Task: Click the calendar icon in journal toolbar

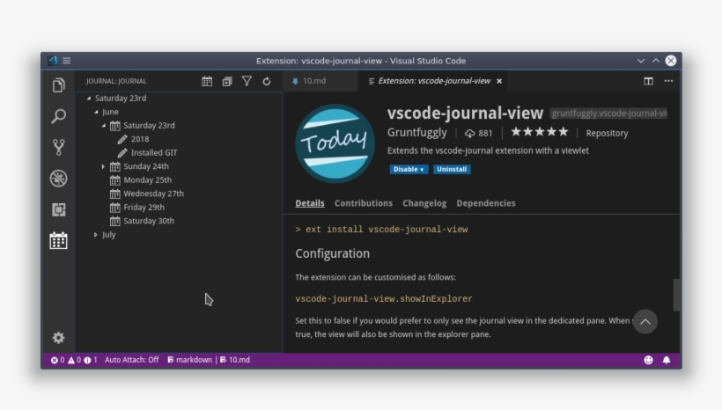Action: click(207, 82)
